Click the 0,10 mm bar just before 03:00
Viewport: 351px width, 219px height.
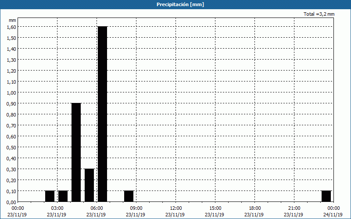pos(50,196)
